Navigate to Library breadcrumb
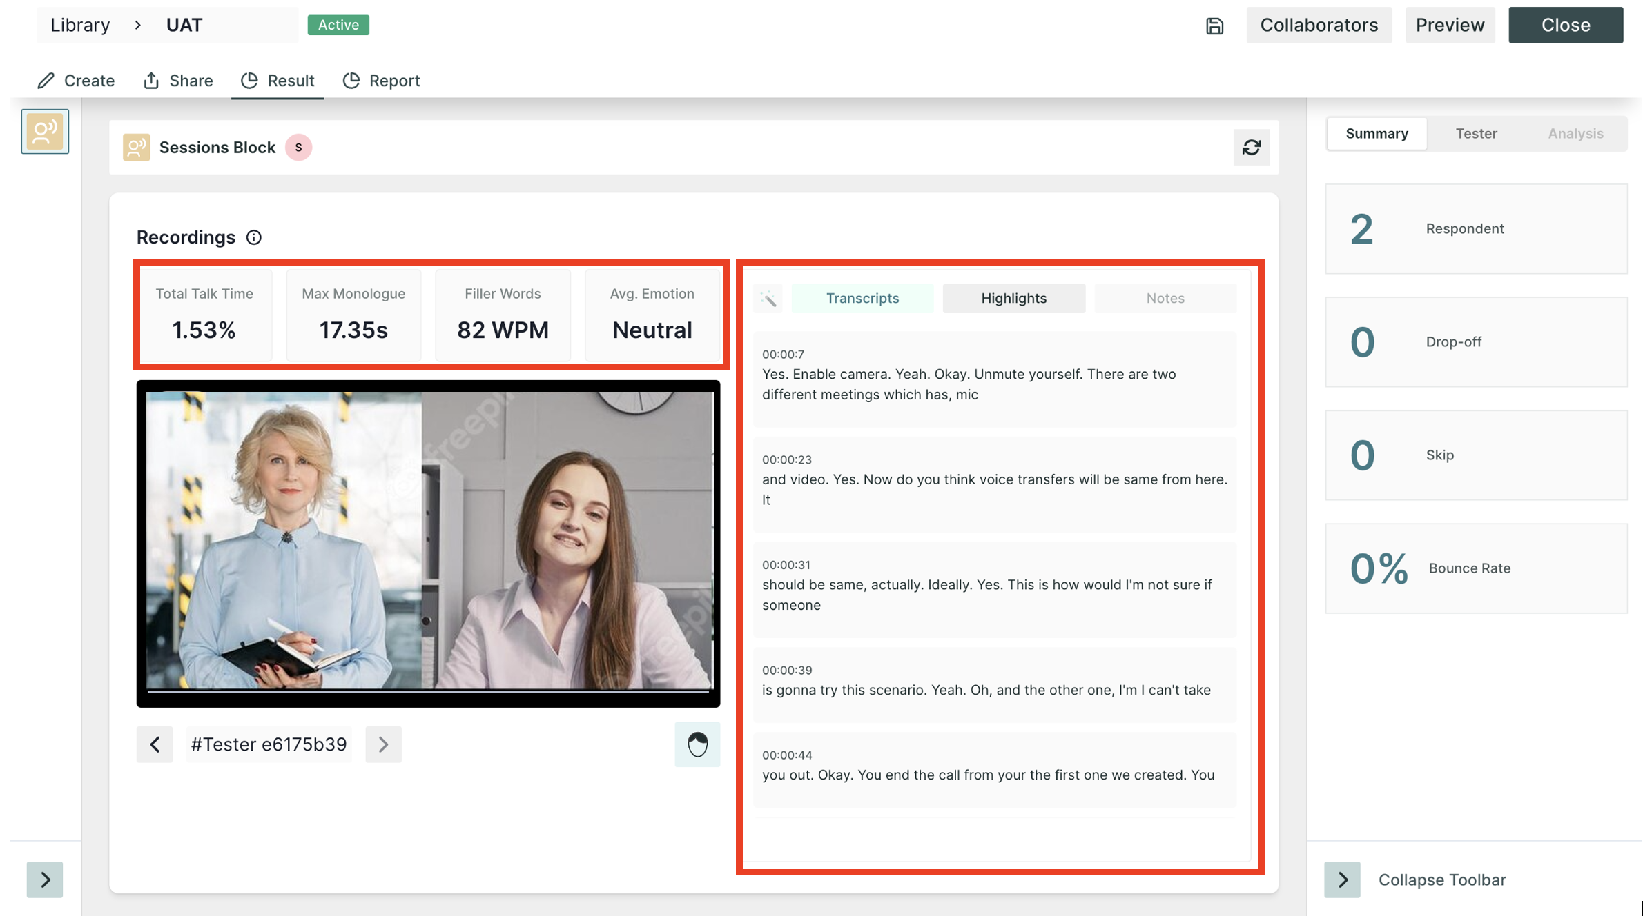The image size is (1643, 923). coord(80,26)
